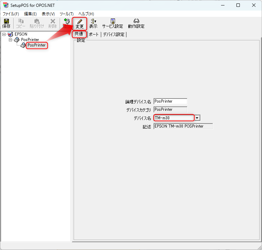Click the EPSON root node icon
This screenshot has height=250, width=262.
(10, 34)
